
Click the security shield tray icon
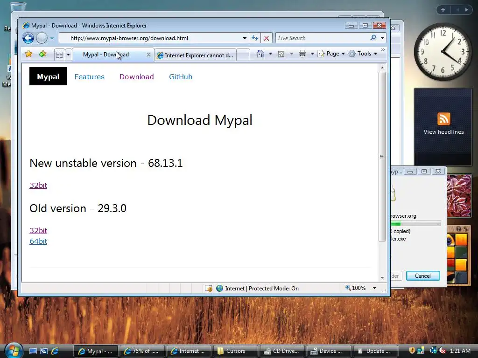pyautogui.click(x=412, y=351)
